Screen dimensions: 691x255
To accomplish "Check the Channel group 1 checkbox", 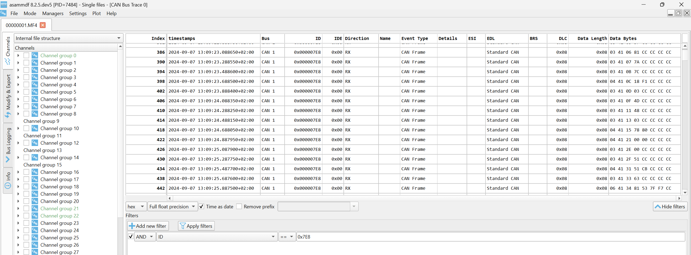I will click(26, 63).
